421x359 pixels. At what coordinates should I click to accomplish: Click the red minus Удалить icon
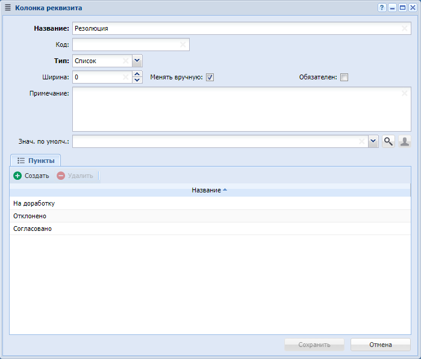coord(61,176)
